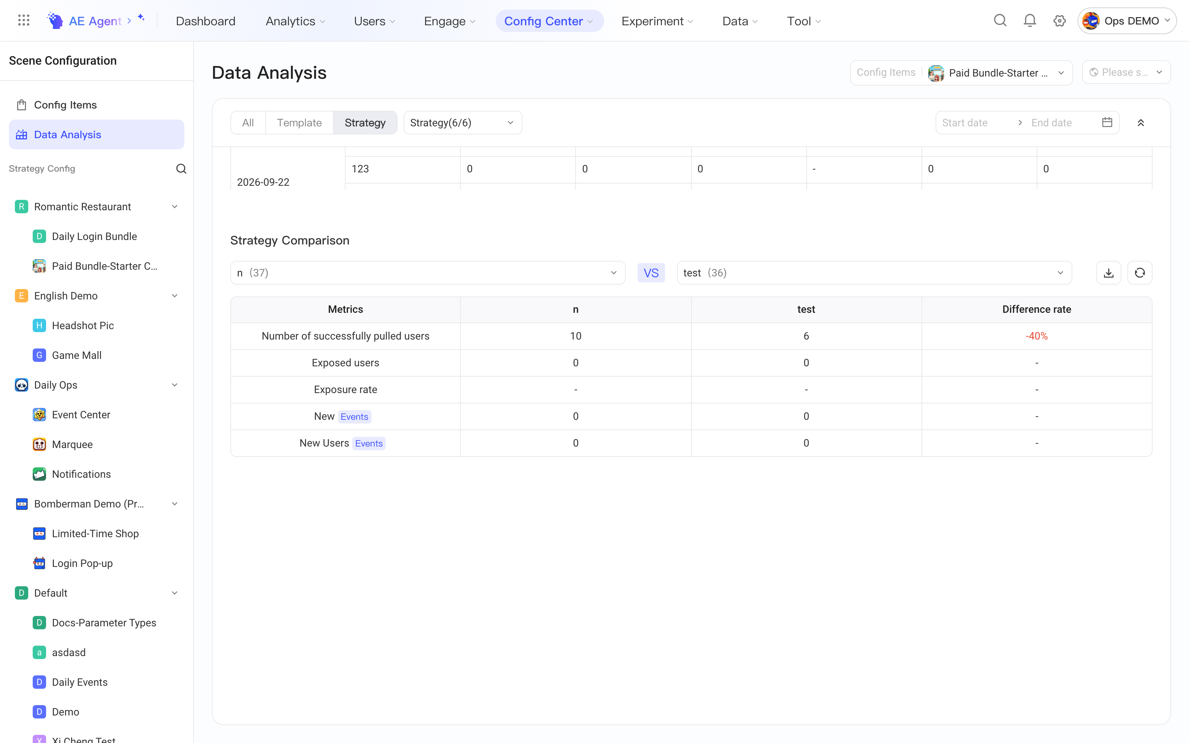Click the Config Items clipboard icon

coord(22,105)
